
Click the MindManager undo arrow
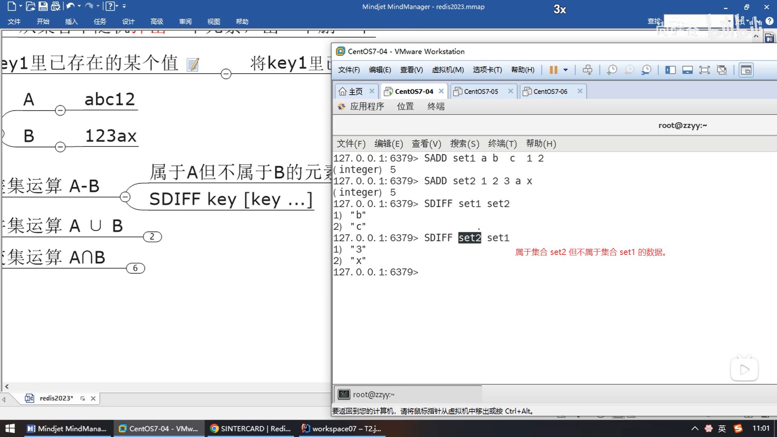tap(70, 6)
